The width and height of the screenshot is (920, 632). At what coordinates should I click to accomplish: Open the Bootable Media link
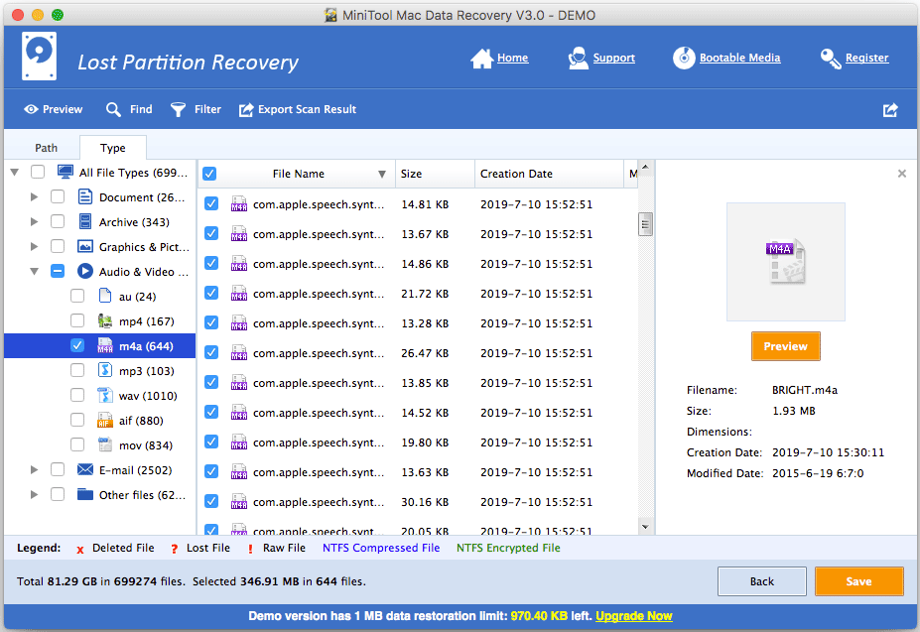(740, 58)
